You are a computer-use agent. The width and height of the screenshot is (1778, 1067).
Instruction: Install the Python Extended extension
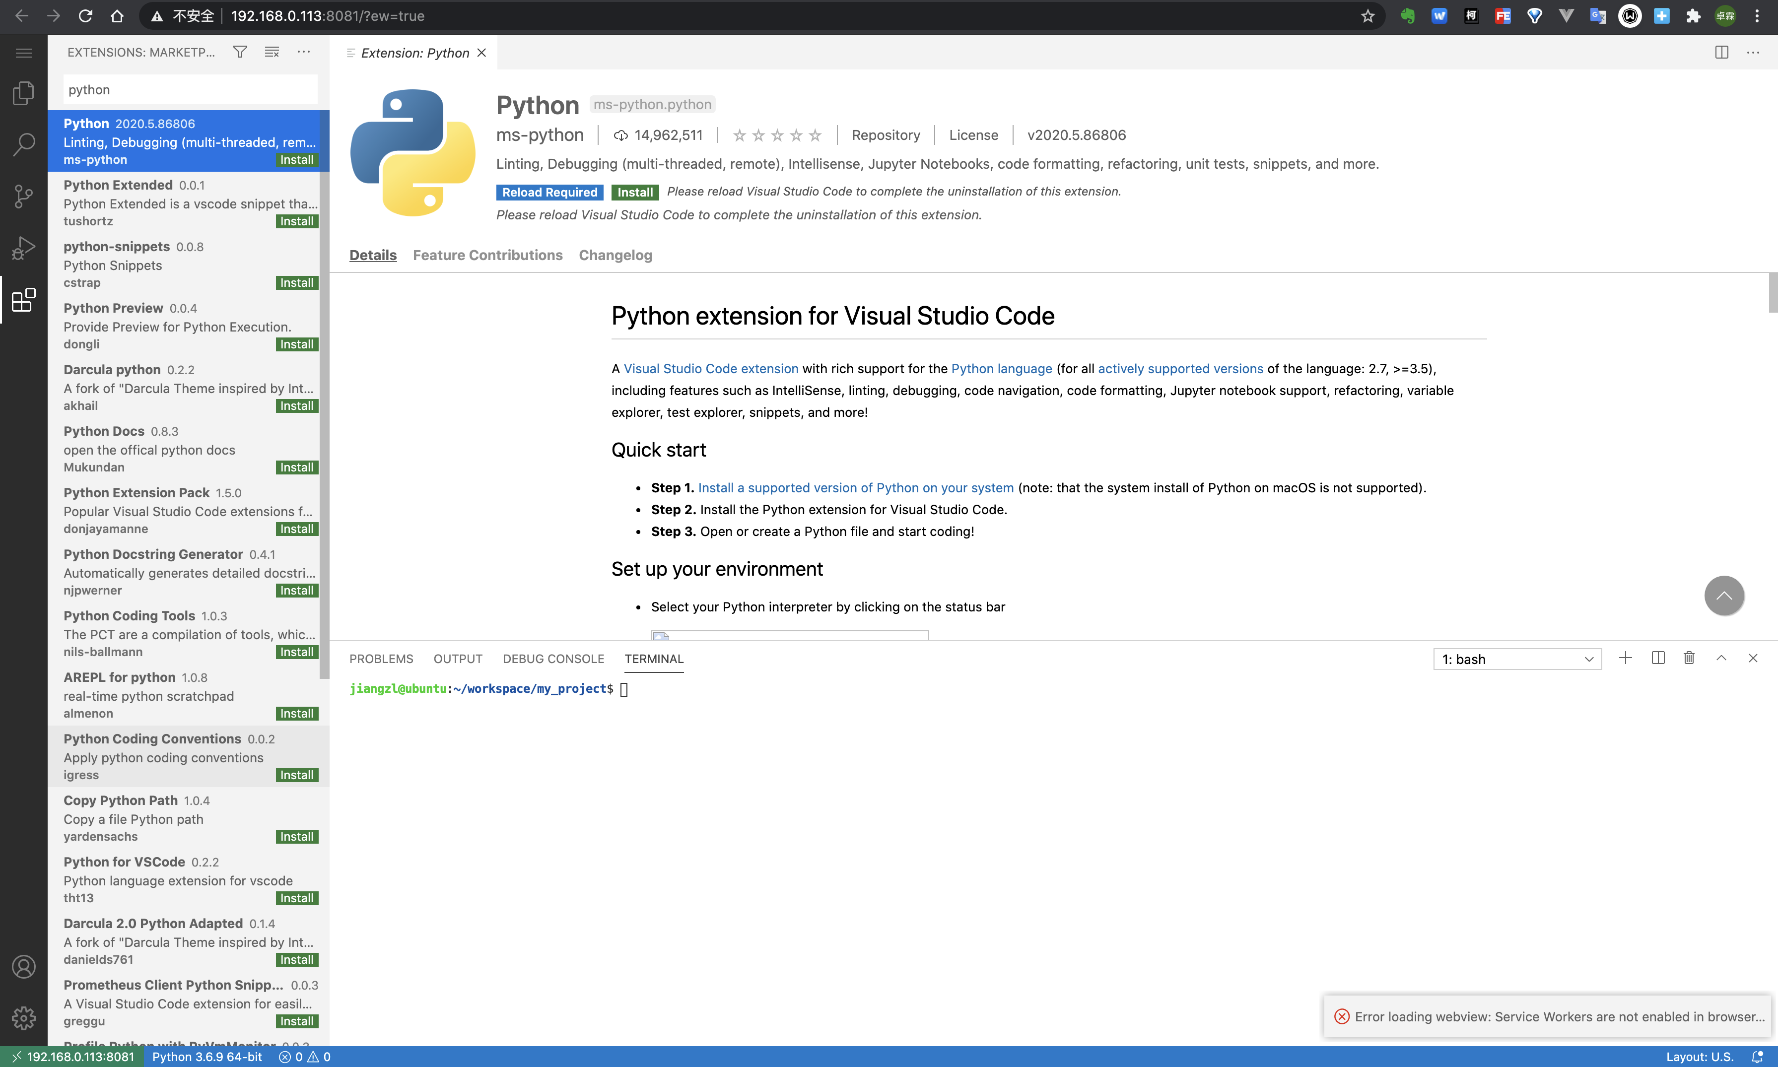(297, 221)
